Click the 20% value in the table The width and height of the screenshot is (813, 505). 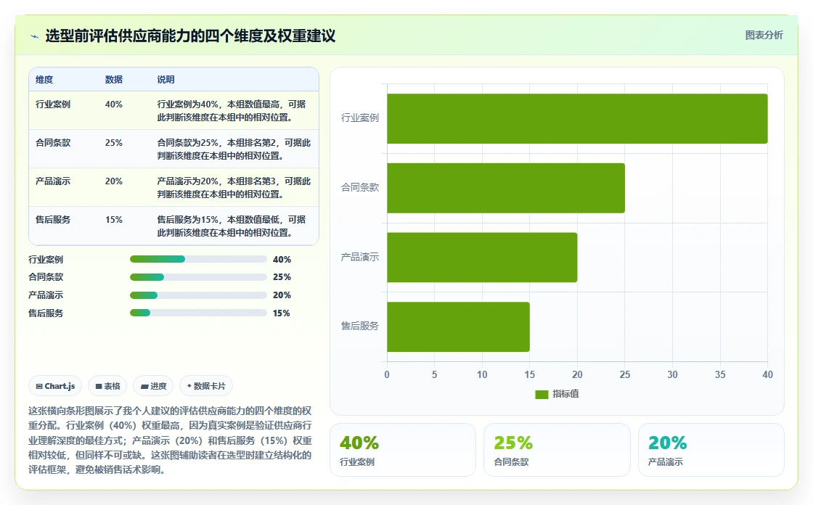[x=113, y=181]
